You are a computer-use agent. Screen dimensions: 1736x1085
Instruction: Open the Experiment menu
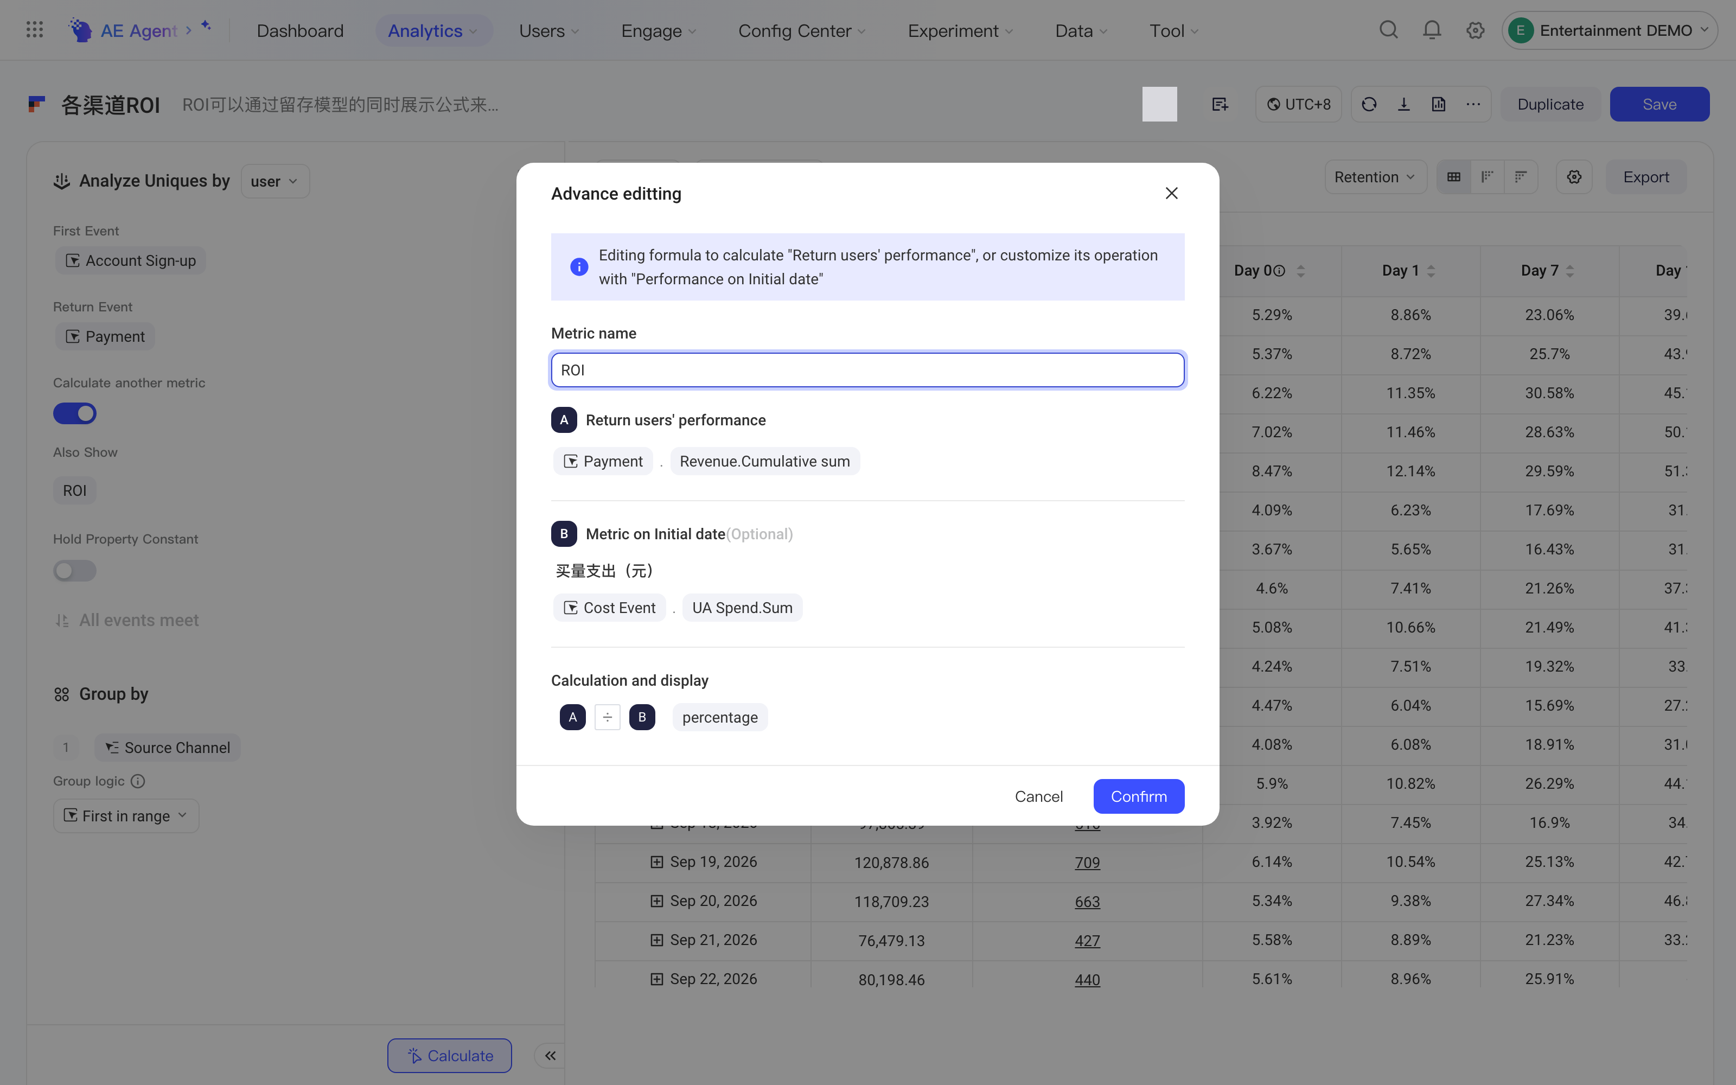pyautogui.click(x=961, y=31)
